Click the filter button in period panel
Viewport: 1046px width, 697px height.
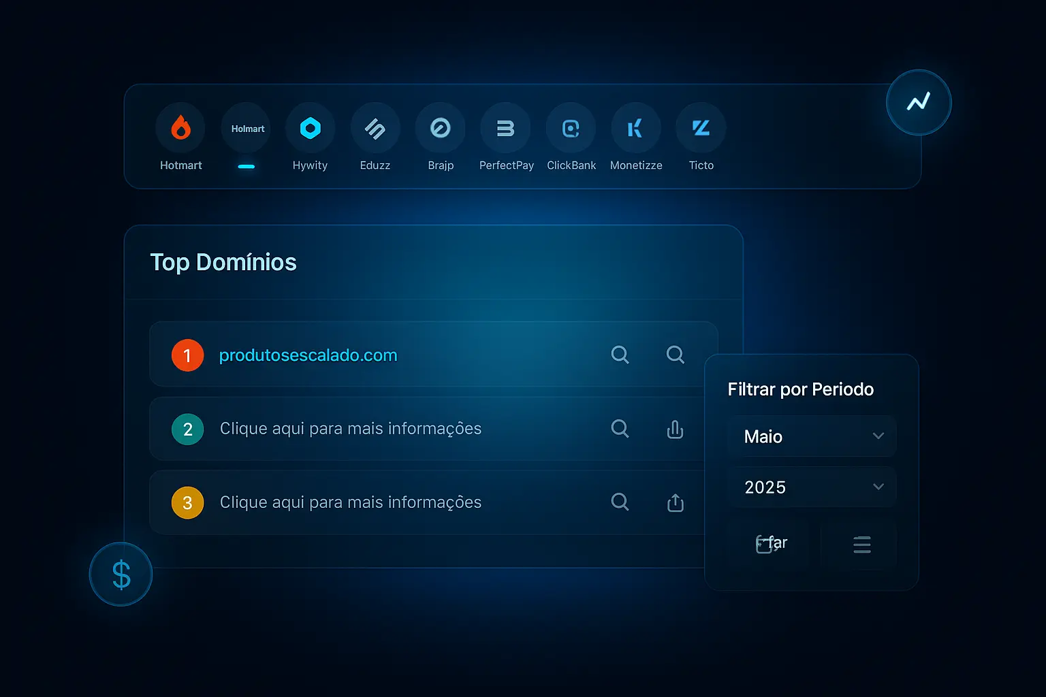[772, 544]
